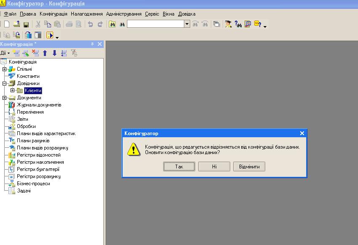This screenshot has height=245, width=358.
Task: Click the Undo arrow icon
Action: (x=90, y=24)
